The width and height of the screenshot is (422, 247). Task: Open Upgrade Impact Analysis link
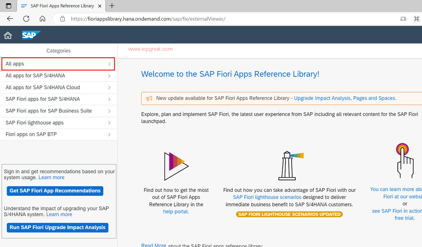(x=322, y=98)
